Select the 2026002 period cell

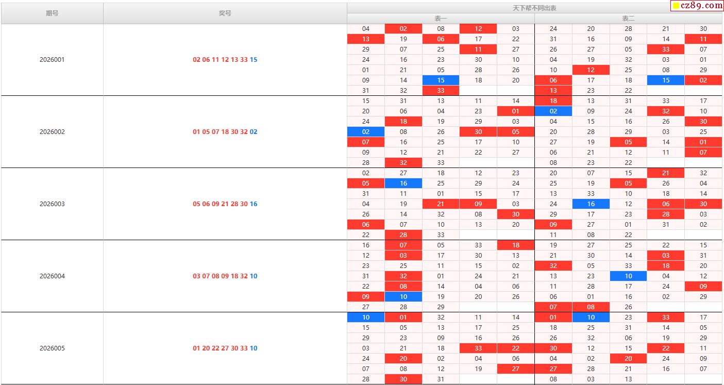pos(52,132)
